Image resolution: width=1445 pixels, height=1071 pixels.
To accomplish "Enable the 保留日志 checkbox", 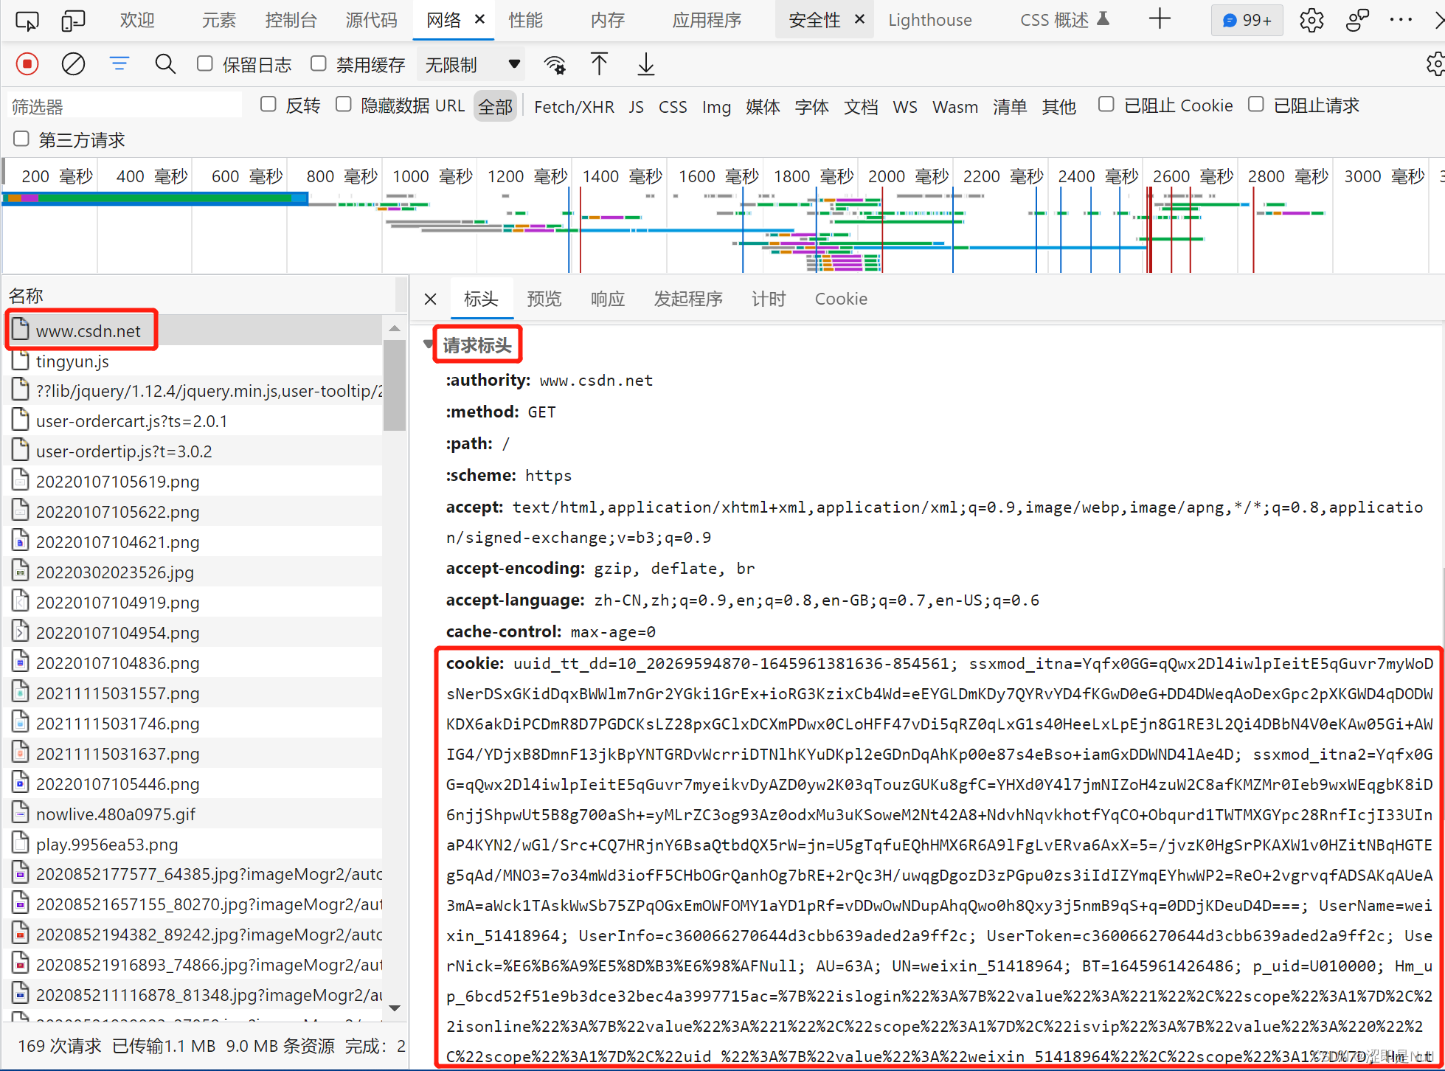I will point(205,64).
